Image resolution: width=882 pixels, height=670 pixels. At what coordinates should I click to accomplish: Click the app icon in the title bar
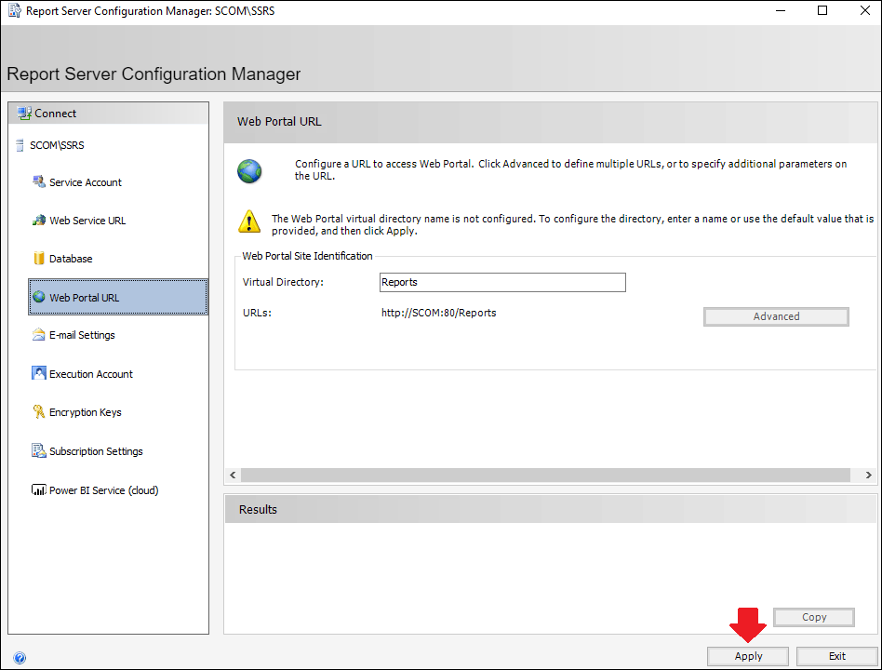point(15,10)
